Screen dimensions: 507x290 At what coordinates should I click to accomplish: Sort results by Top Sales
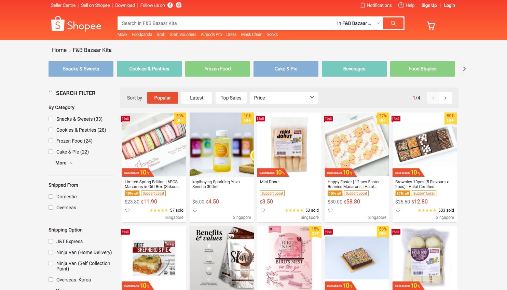pos(231,98)
